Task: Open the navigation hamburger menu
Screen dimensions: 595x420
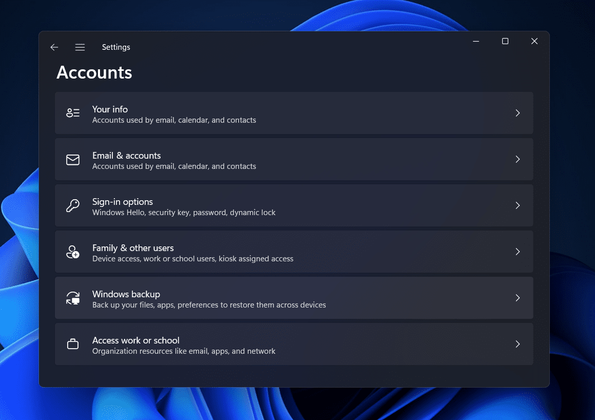Action: (x=80, y=47)
